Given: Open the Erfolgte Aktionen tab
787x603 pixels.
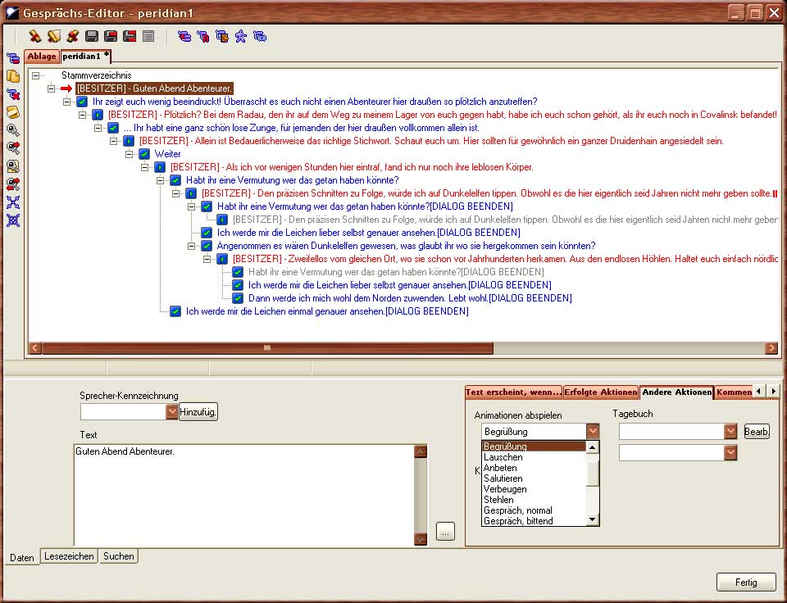Looking at the screenshot, I should pos(600,392).
